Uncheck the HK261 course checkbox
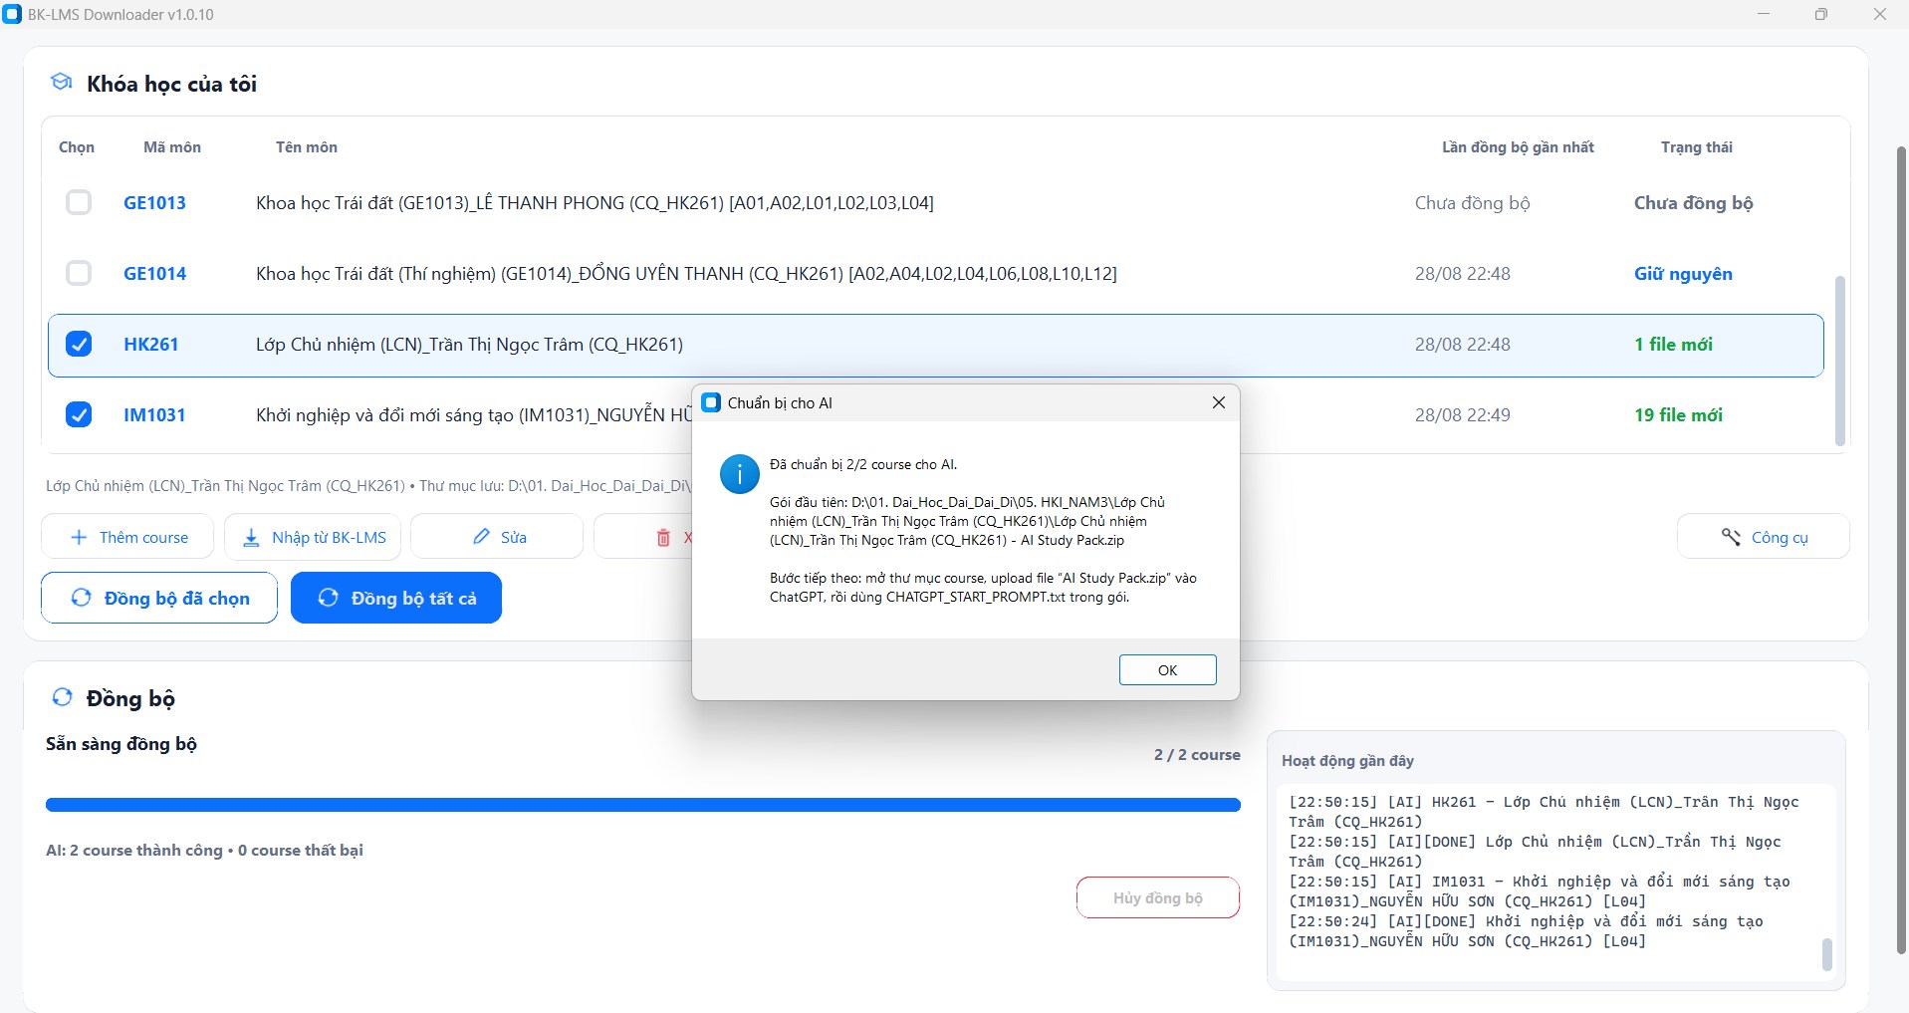 [79, 345]
